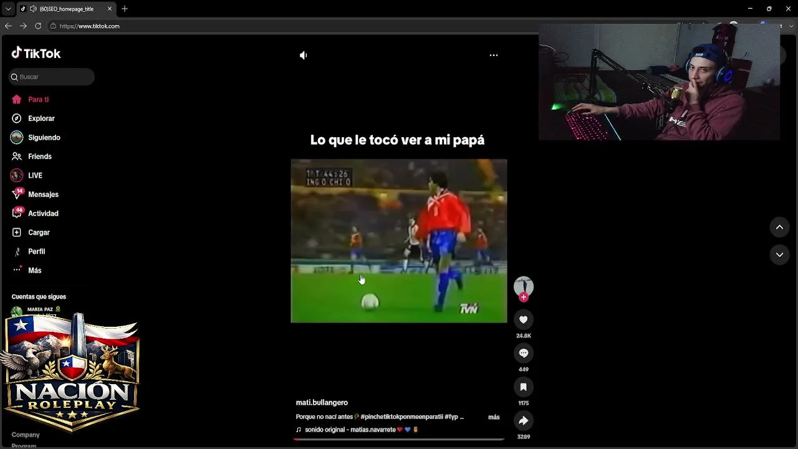The height and width of the screenshot is (449, 798).
Task: Minimize the browser window
Action: (x=750, y=9)
